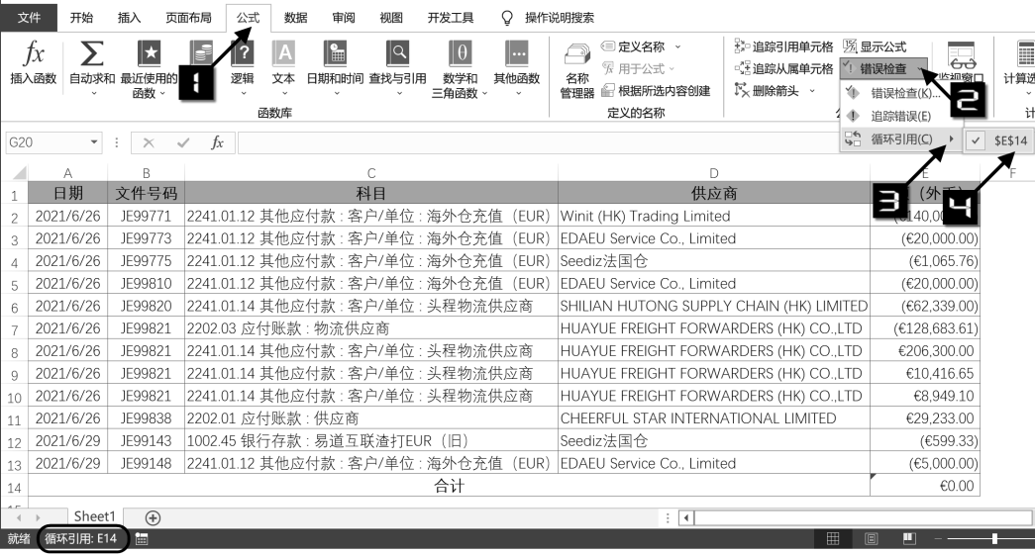Switch to the View (视图) tab
This screenshot has height=555, width=1035.
[391, 18]
